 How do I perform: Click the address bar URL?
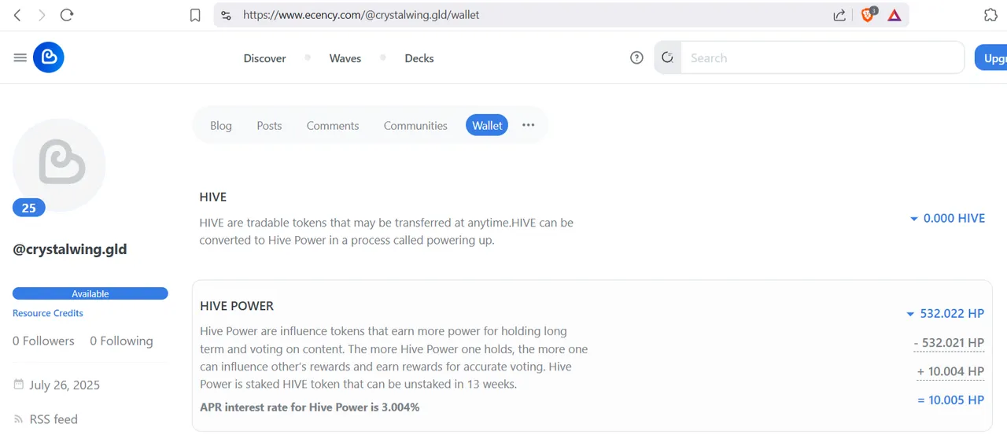coord(361,15)
